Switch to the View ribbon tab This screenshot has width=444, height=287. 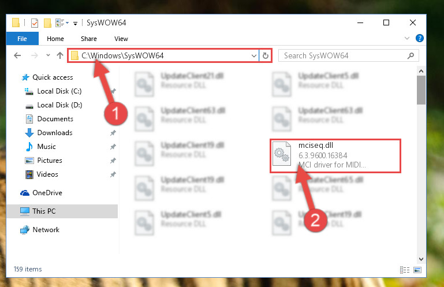tap(121, 39)
